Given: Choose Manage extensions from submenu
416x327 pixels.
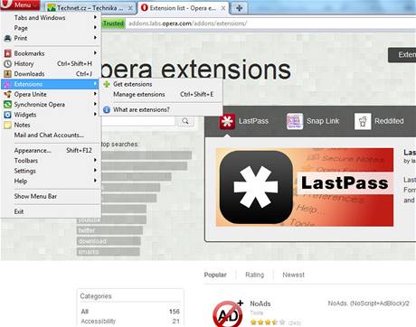Looking at the screenshot, I should coord(161,95).
